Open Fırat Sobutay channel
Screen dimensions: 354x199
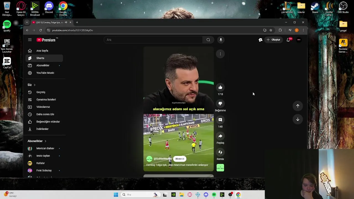pos(44,171)
